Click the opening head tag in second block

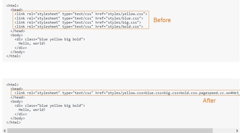tap(17, 88)
